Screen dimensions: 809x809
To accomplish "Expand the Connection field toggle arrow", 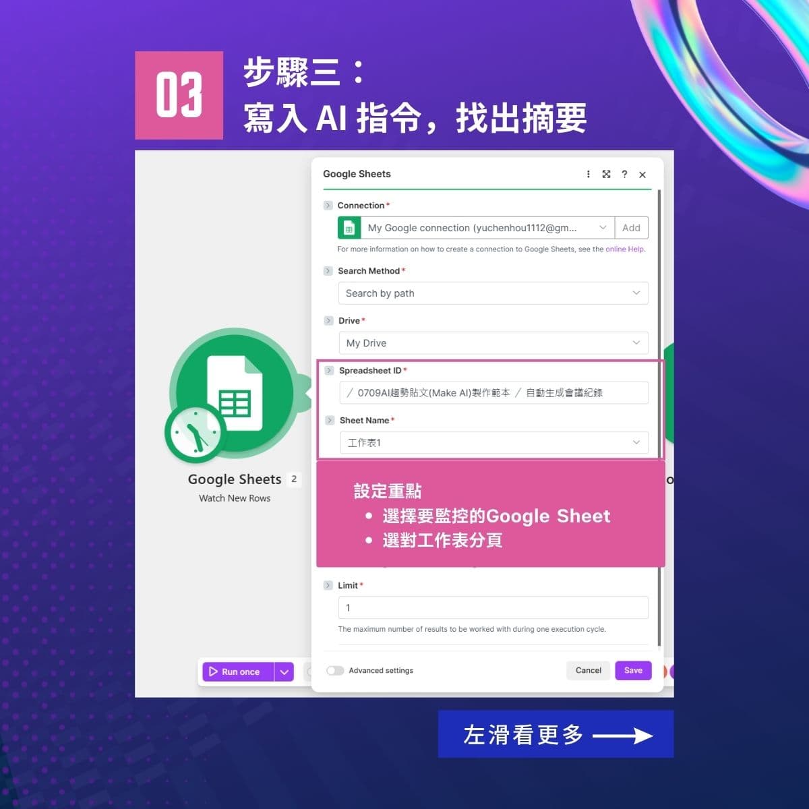I will (328, 206).
